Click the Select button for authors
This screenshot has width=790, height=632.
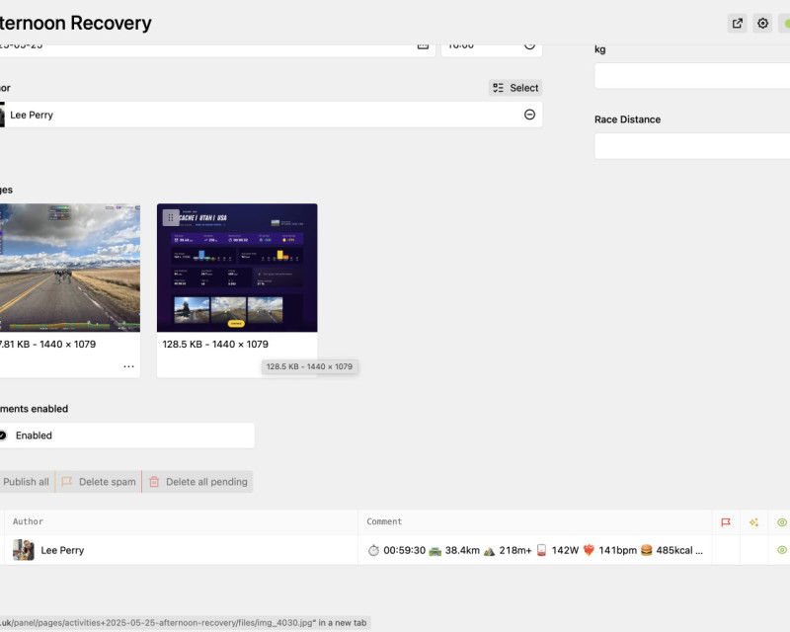(515, 88)
